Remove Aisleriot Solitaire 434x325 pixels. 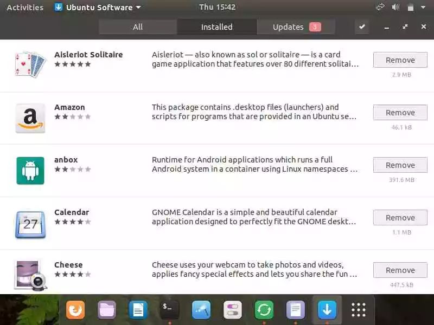click(x=400, y=60)
